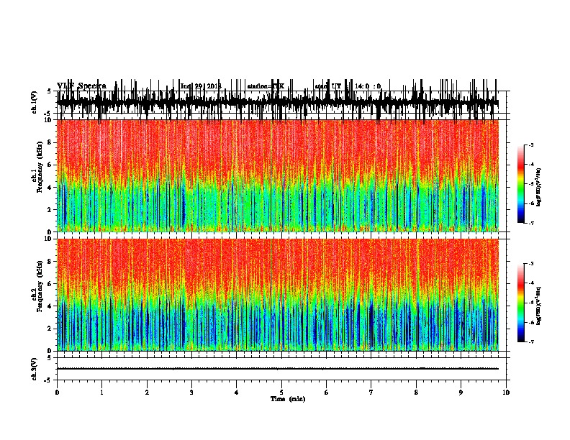Click the time axis tick label '0'
Image resolution: width=570 pixels, height=440 pixels.
57,393
